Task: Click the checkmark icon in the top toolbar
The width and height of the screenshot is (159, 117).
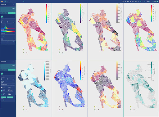Action: (x=138, y=2)
